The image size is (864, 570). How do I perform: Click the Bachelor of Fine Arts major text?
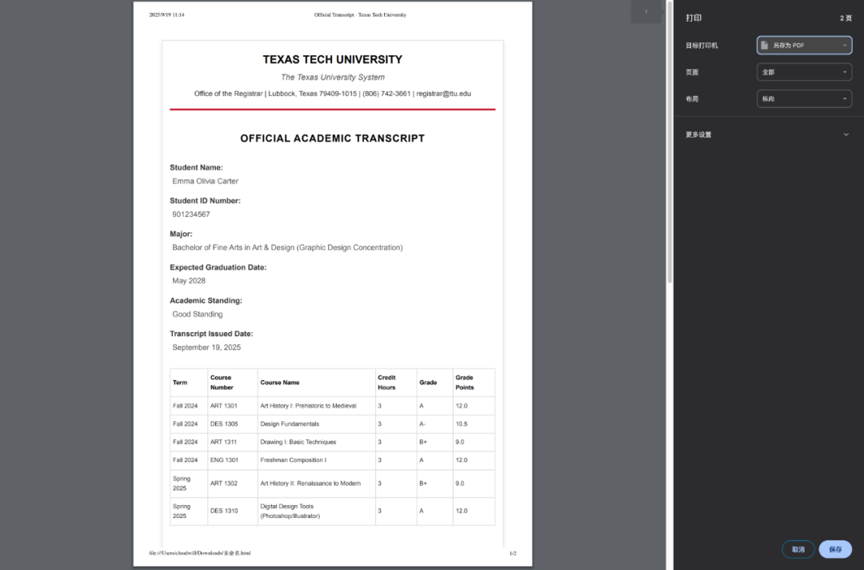(287, 247)
